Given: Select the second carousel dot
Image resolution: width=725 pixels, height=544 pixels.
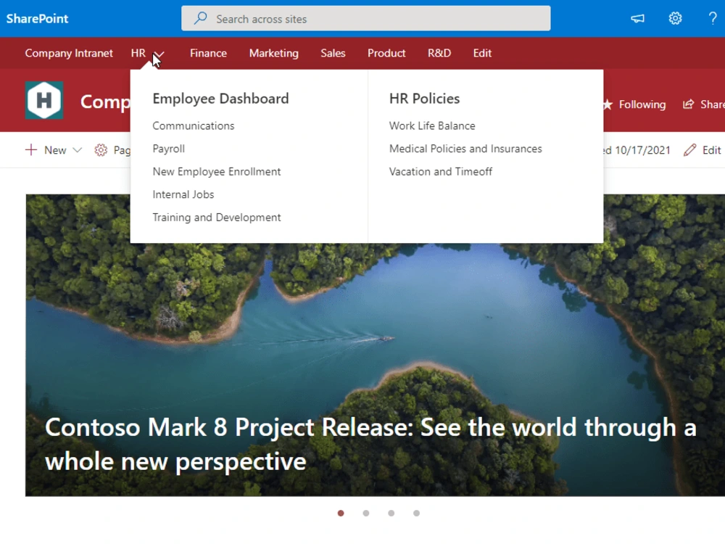Looking at the screenshot, I should click(x=366, y=513).
